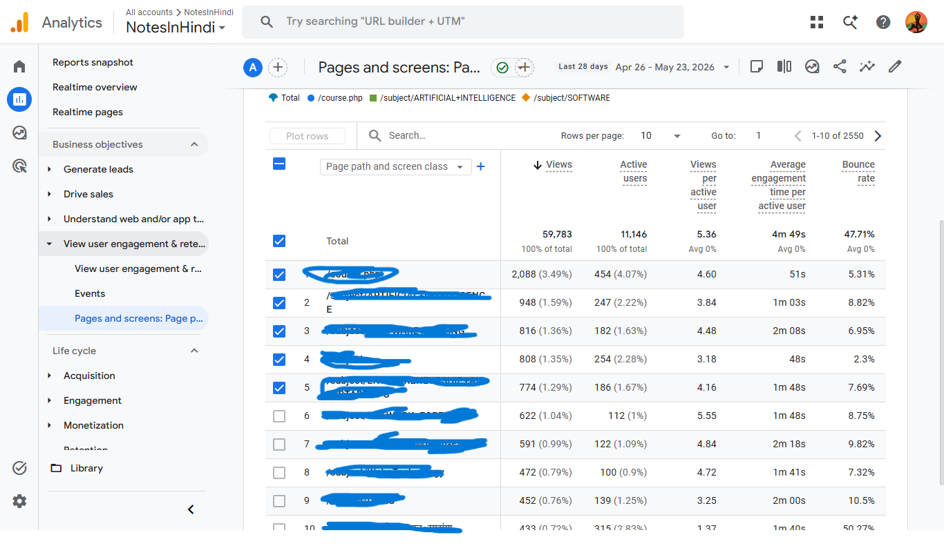Sort by the Active users column header
944x546 pixels.
pyautogui.click(x=633, y=171)
